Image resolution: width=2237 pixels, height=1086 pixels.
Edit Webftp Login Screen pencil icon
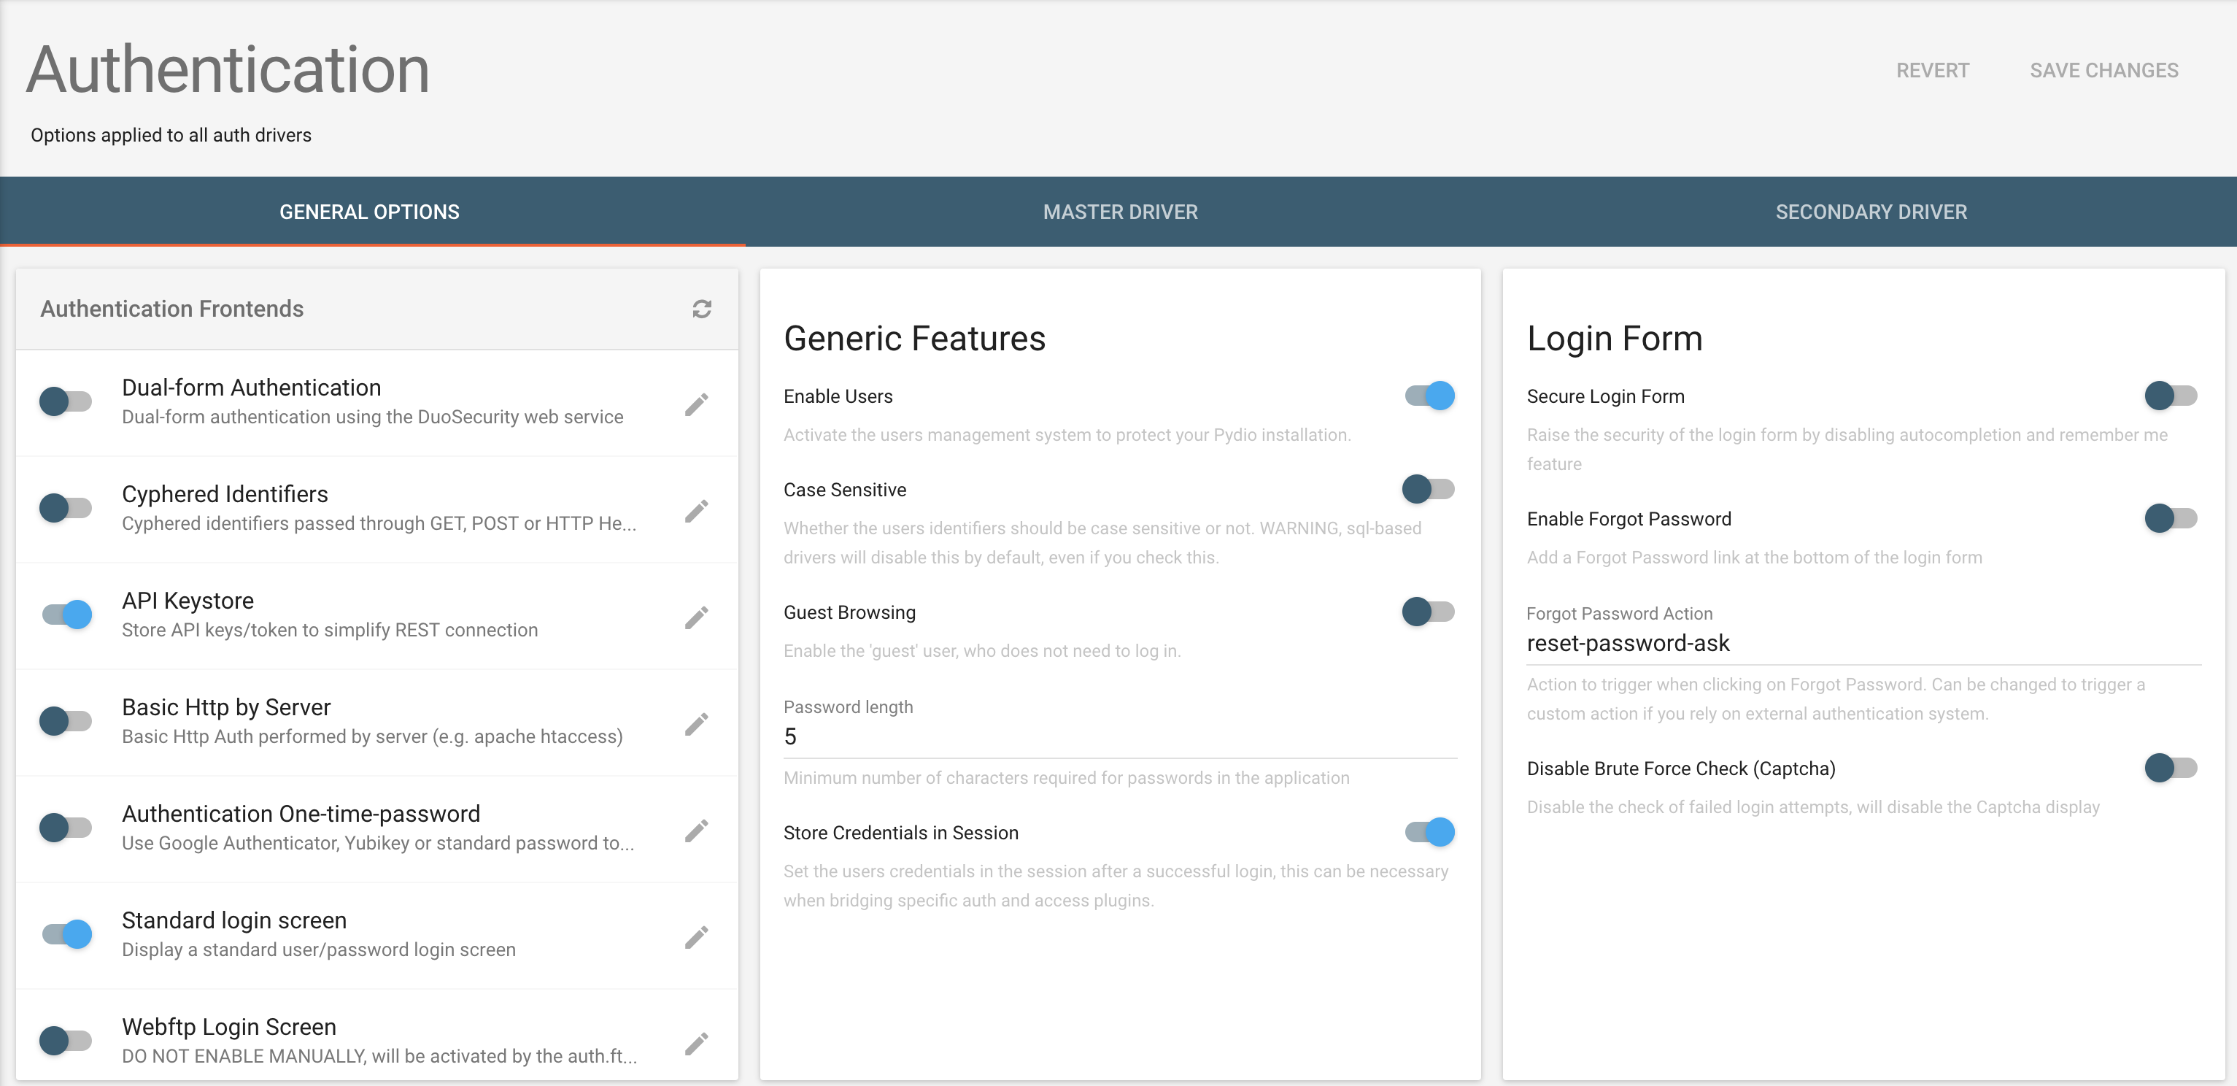(697, 1044)
